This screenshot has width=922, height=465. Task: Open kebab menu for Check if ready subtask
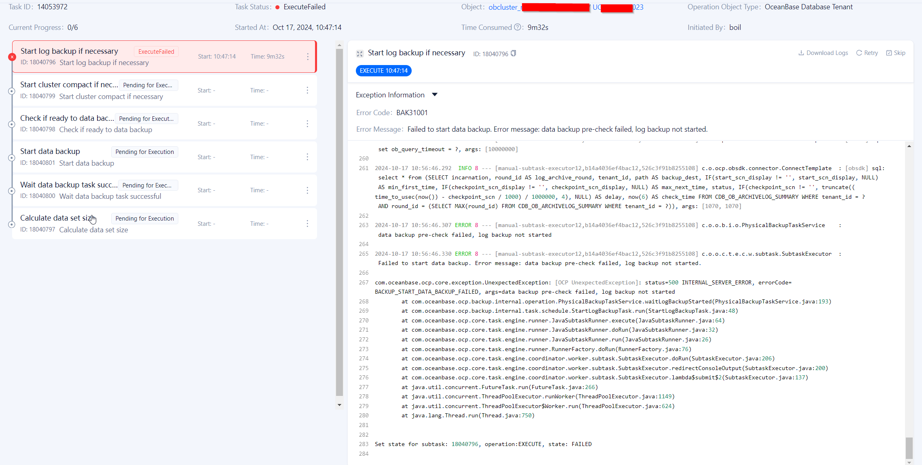point(307,124)
